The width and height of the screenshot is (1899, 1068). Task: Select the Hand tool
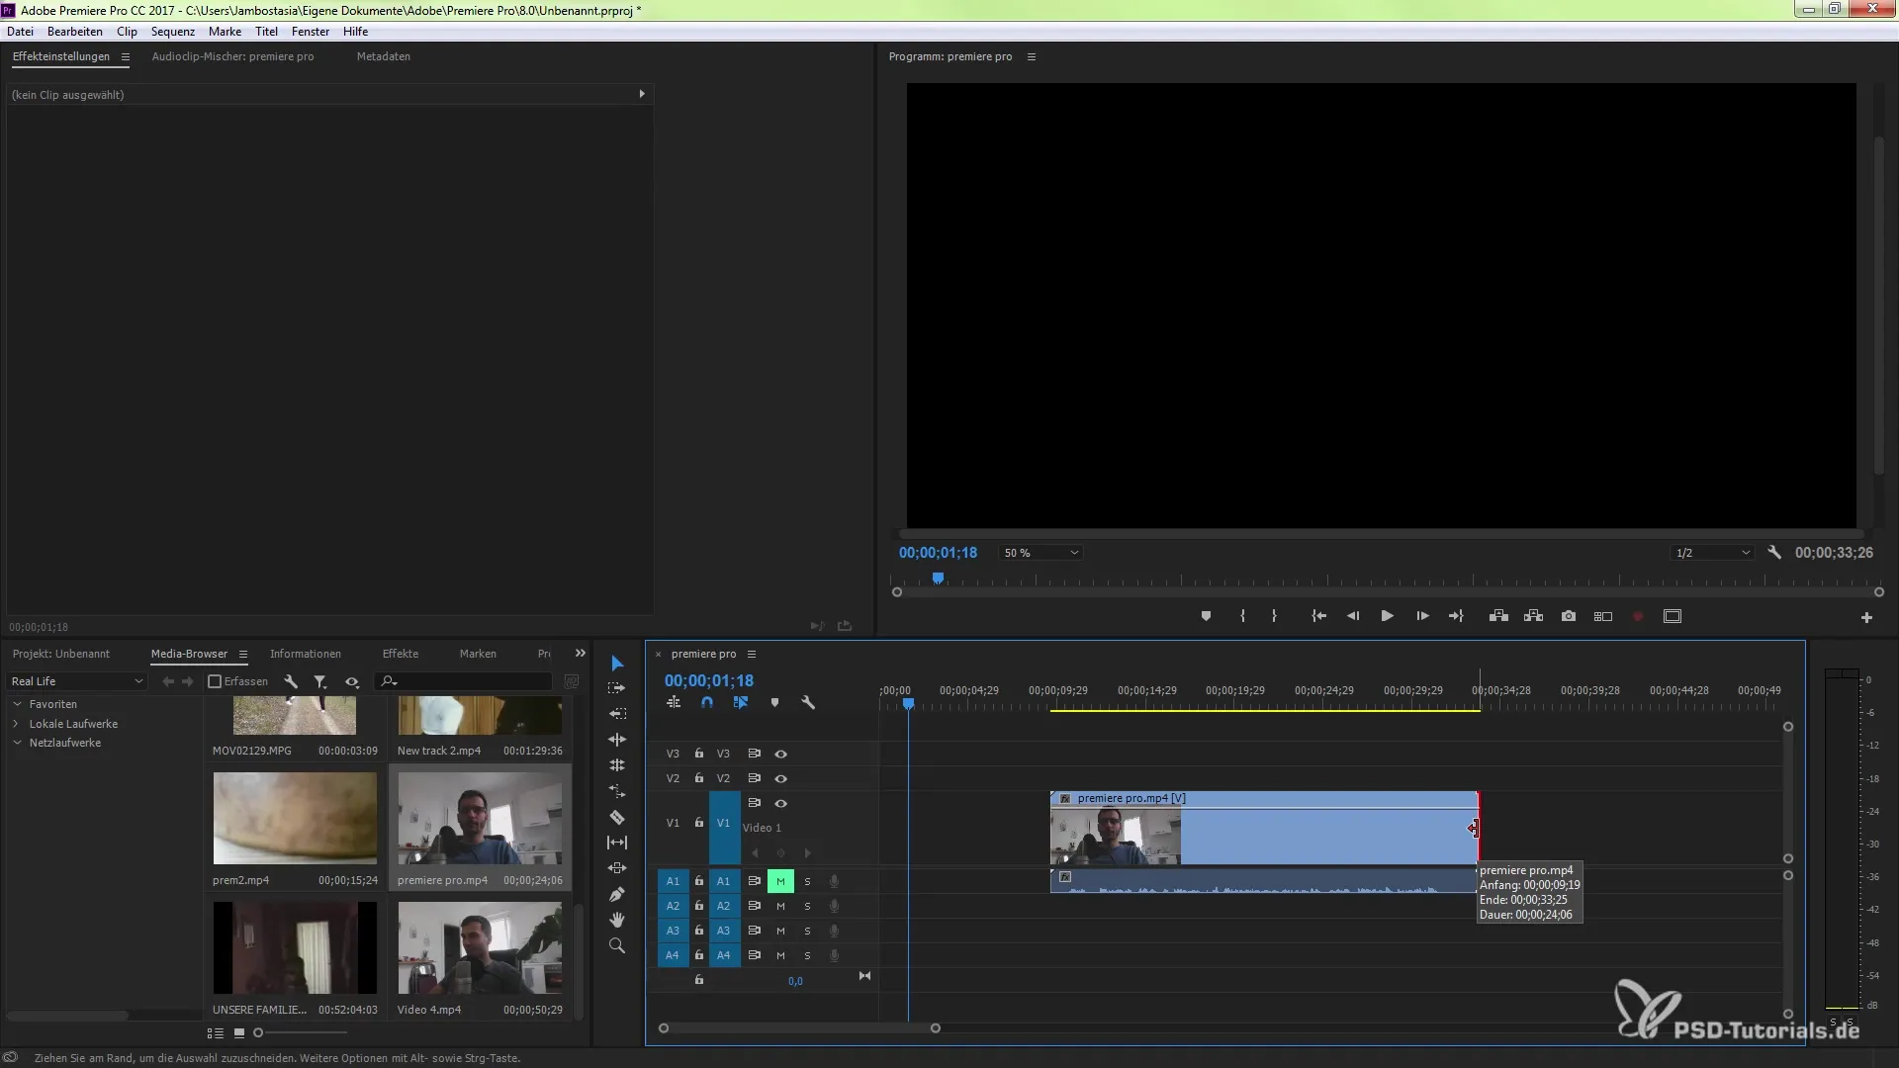click(x=617, y=920)
